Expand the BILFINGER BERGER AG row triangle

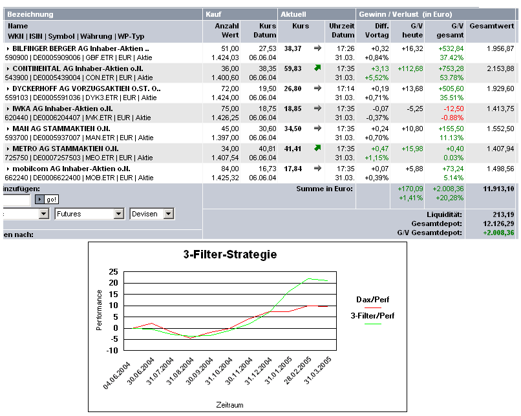(x=8, y=49)
